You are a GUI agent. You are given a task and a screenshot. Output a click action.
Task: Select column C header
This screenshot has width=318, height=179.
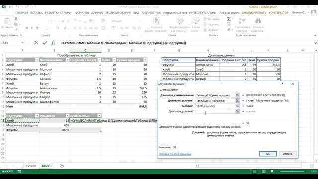coord(85,50)
